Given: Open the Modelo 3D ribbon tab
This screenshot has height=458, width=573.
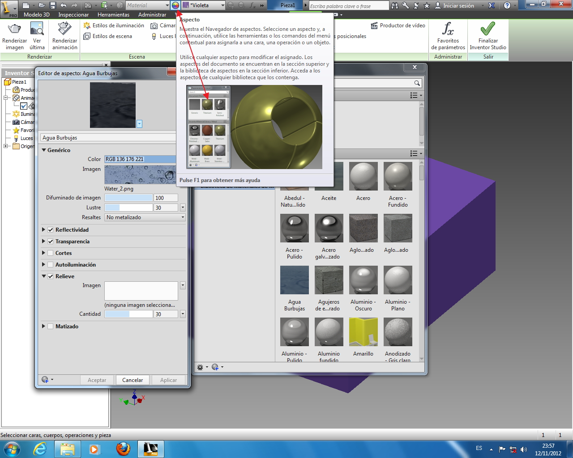Looking at the screenshot, I should (37, 15).
